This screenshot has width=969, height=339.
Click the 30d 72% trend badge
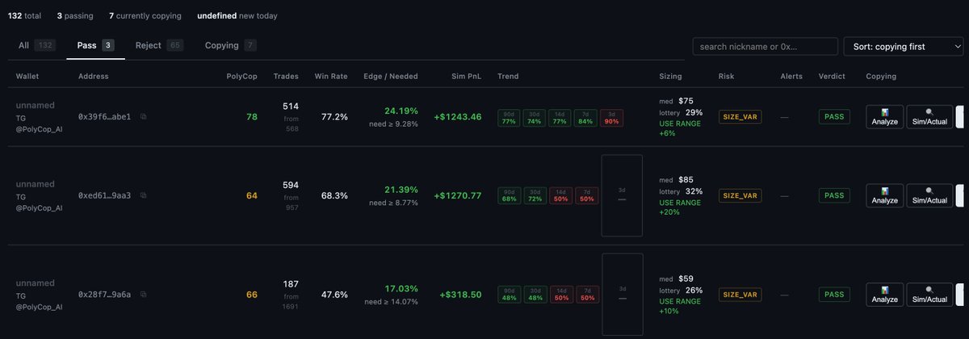click(x=535, y=195)
